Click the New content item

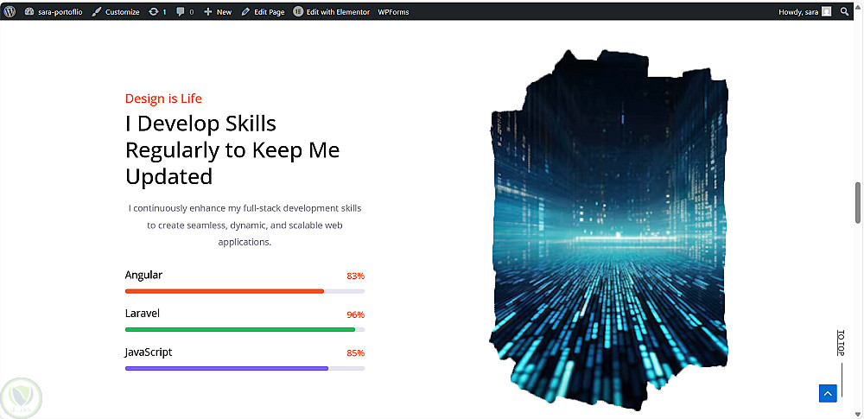(x=218, y=11)
